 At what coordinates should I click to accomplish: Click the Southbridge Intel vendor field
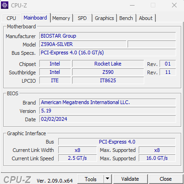point(55,72)
